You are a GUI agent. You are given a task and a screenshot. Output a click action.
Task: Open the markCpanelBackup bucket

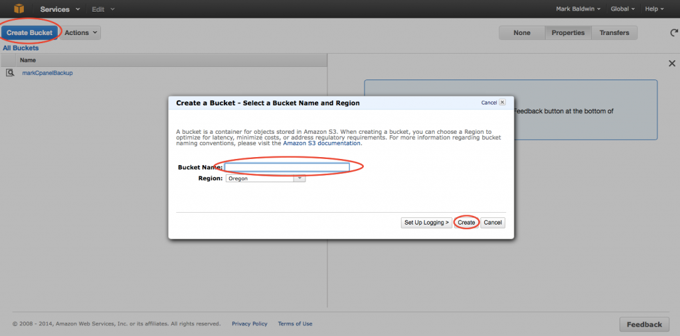tap(47, 73)
